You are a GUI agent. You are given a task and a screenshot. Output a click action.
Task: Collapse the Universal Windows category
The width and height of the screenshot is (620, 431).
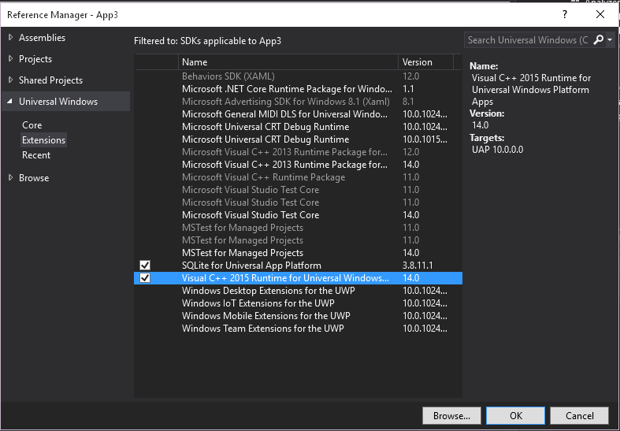tap(10, 102)
